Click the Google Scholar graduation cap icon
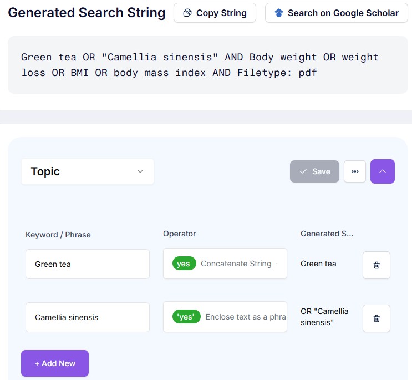 click(279, 13)
